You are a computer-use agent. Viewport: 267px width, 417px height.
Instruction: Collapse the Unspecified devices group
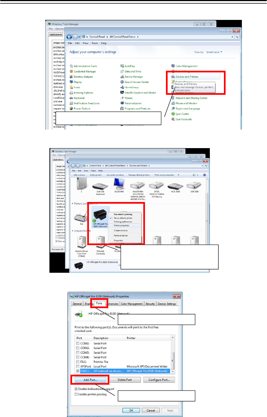73,231
